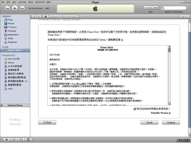The image size is (191, 143).
Task: Click the Apple logo status display
Action: (x=95, y=9)
